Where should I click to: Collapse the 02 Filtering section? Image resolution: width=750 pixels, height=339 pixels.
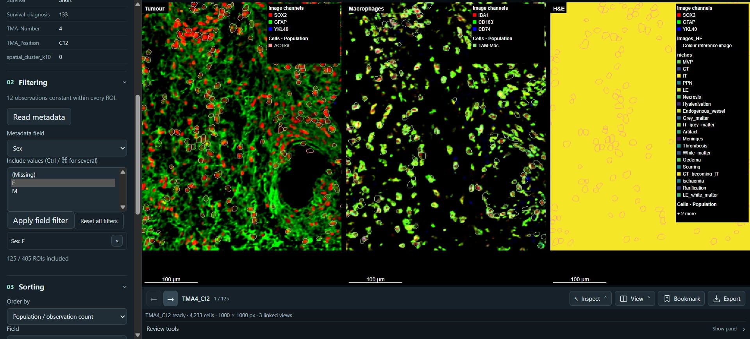pyautogui.click(x=125, y=82)
